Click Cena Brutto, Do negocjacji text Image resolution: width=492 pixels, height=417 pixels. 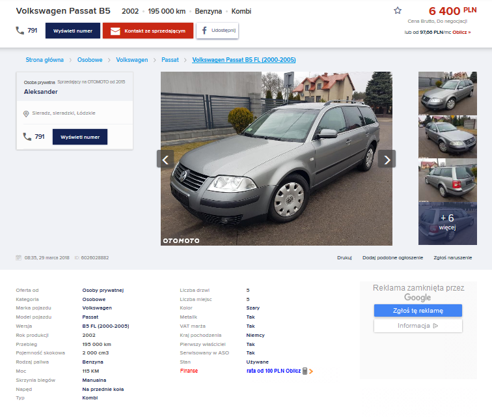(437, 21)
